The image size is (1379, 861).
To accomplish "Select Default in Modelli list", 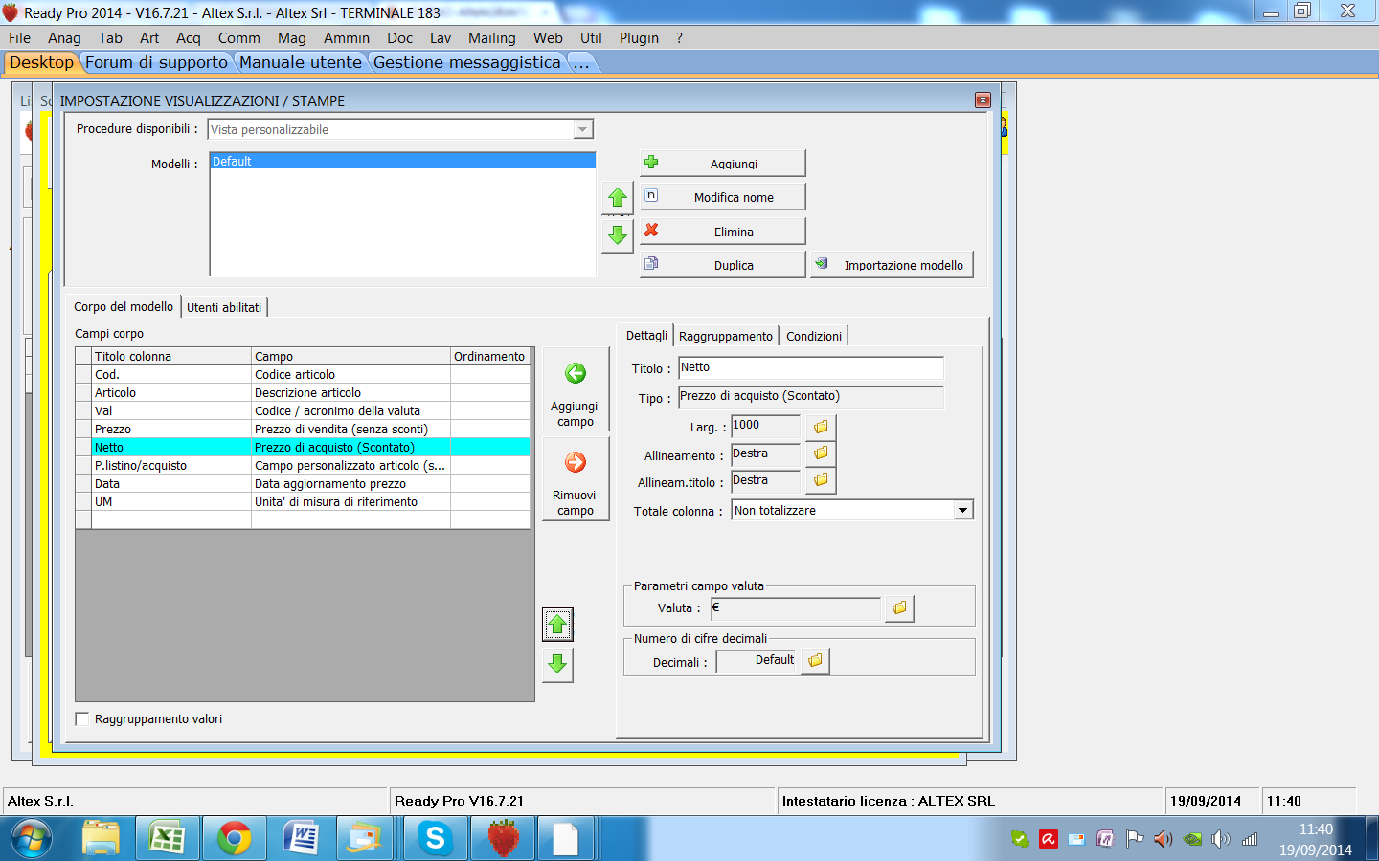I will [x=402, y=161].
